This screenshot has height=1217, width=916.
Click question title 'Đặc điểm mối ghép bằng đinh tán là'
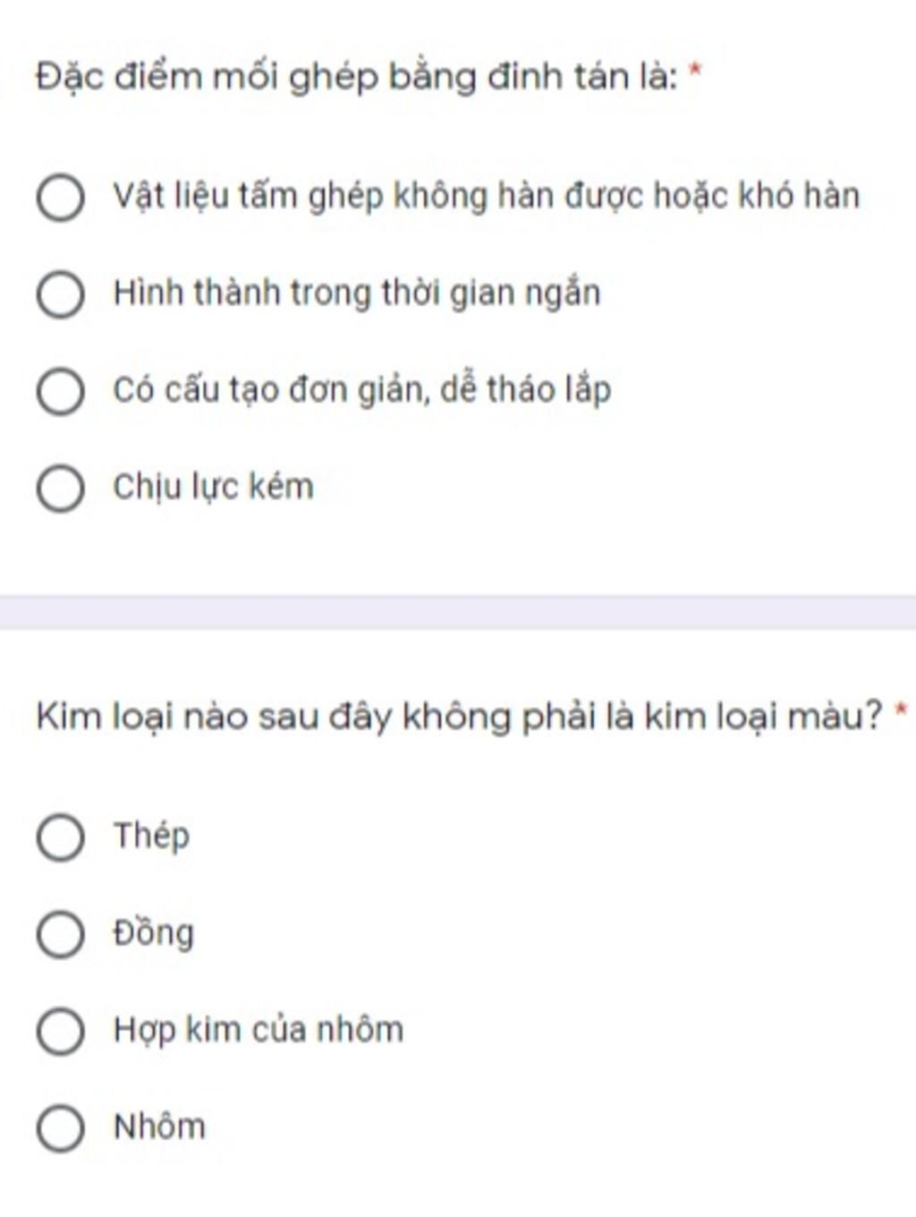tap(356, 77)
